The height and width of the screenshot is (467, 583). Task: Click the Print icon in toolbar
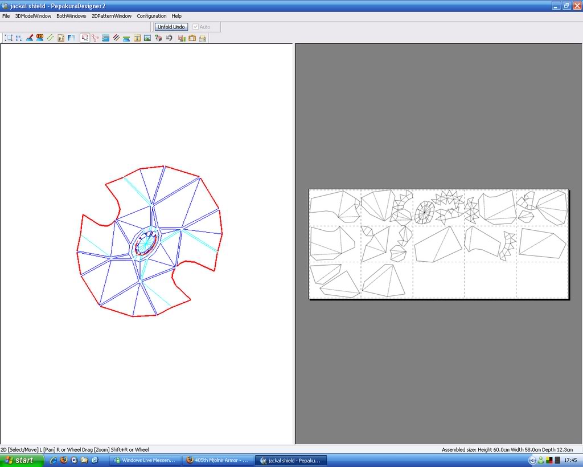[x=202, y=38]
